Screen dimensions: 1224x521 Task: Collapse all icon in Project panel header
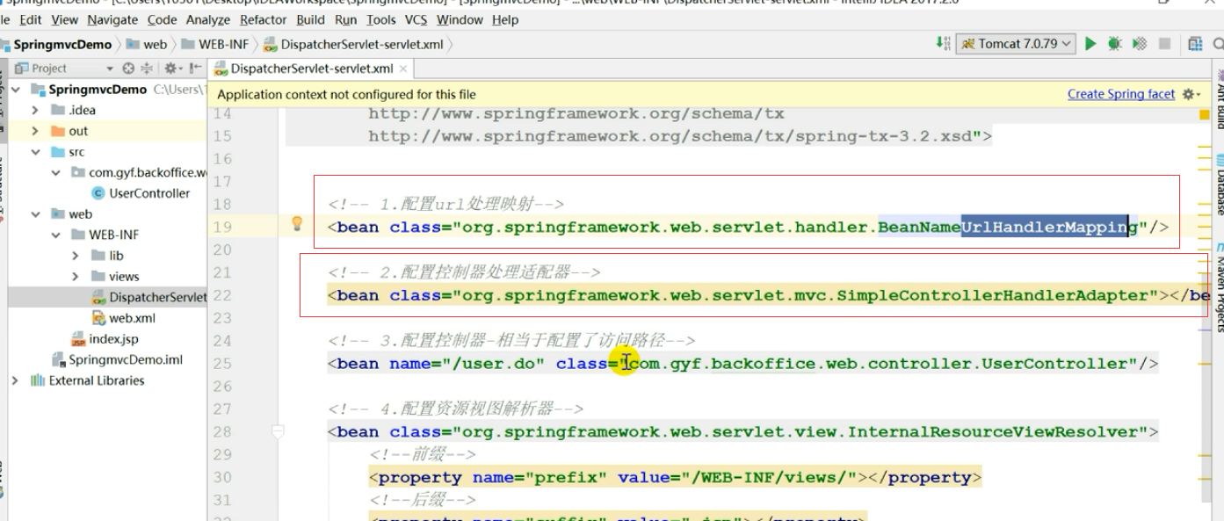click(x=147, y=68)
